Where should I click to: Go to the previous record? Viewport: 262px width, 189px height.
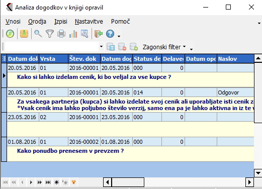(23, 182)
